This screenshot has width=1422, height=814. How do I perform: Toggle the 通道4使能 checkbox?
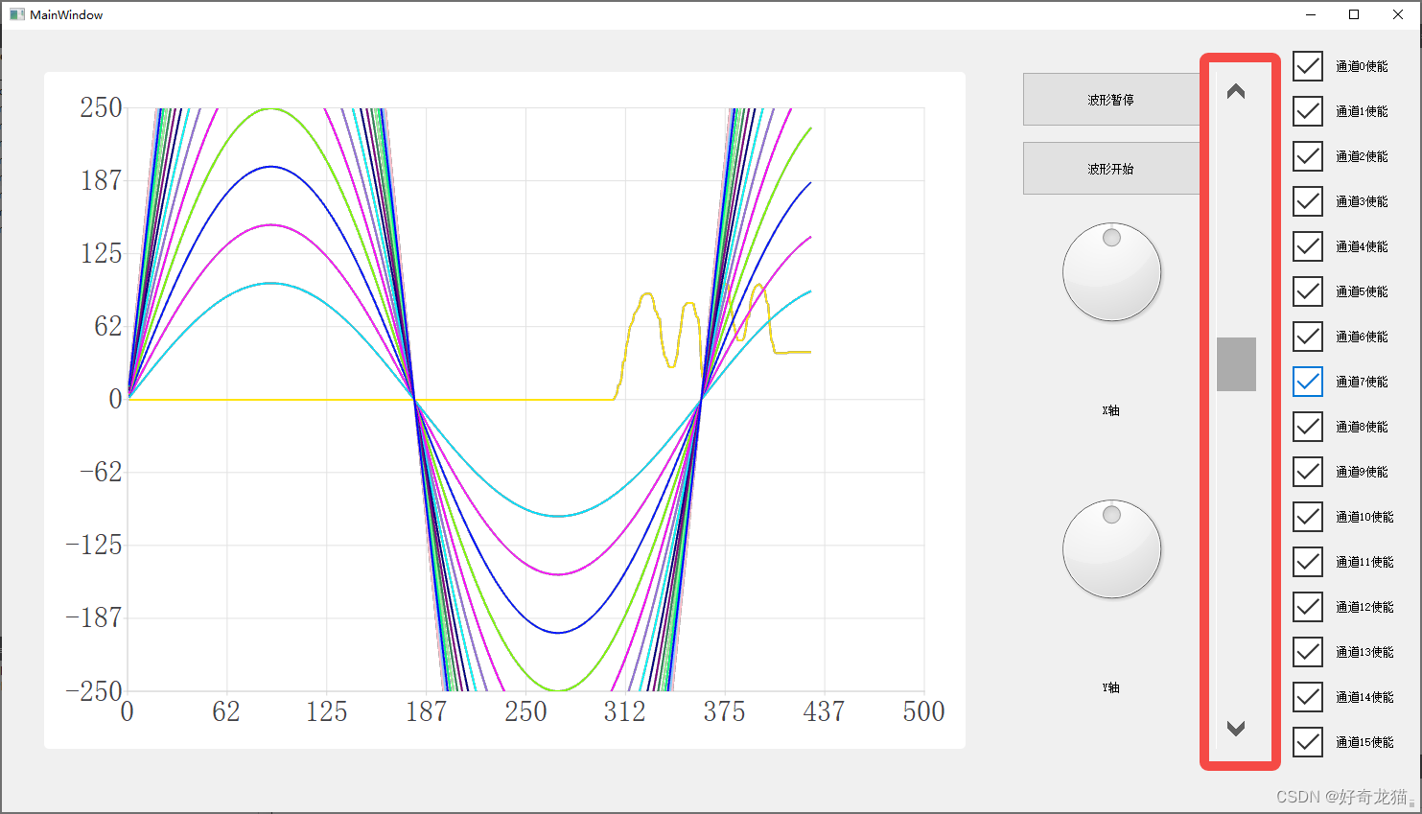click(x=1308, y=246)
